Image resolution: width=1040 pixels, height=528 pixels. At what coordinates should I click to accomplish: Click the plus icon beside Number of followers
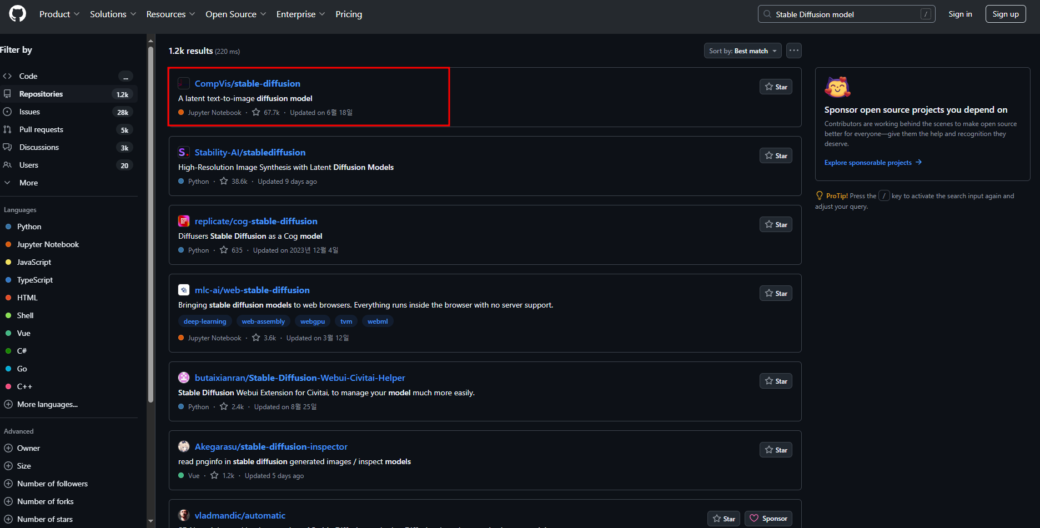click(x=8, y=484)
